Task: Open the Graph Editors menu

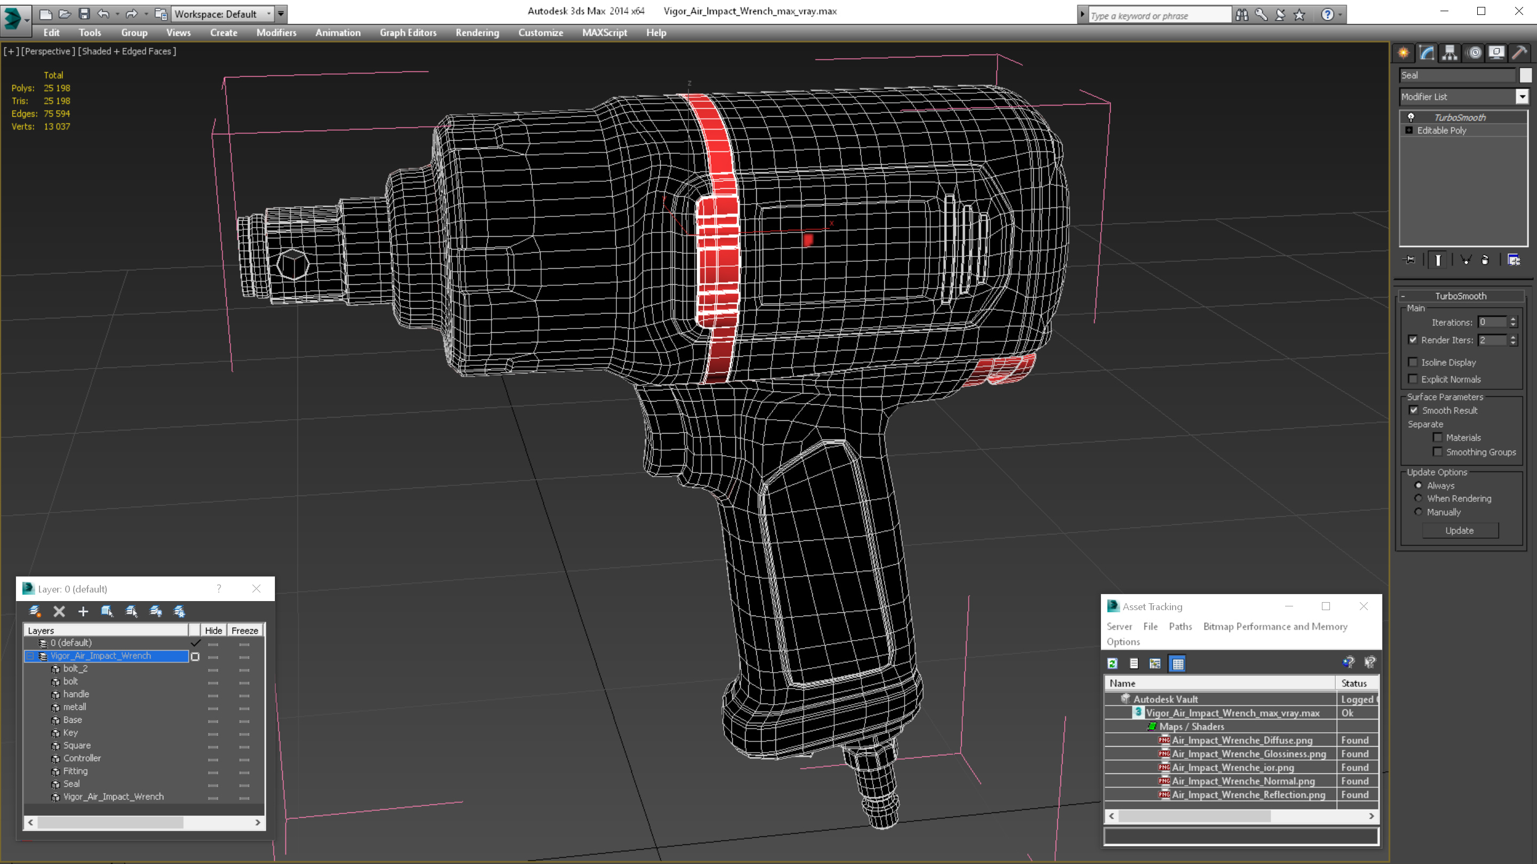Action: pyautogui.click(x=408, y=33)
